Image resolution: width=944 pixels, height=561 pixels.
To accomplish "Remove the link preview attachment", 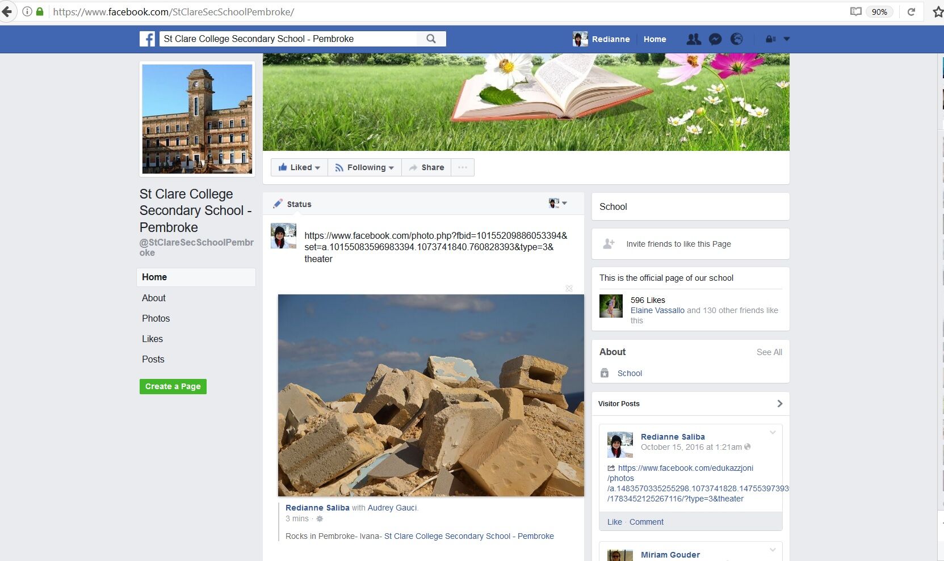I will pos(569,289).
